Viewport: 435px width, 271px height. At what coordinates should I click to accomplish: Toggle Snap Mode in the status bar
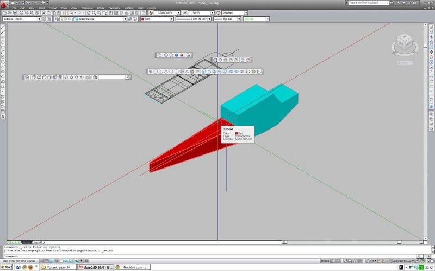(41, 261)
